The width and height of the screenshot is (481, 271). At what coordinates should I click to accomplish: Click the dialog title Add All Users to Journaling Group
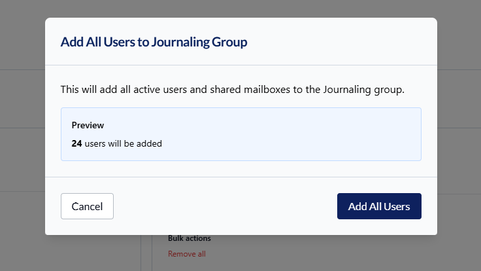154,42
